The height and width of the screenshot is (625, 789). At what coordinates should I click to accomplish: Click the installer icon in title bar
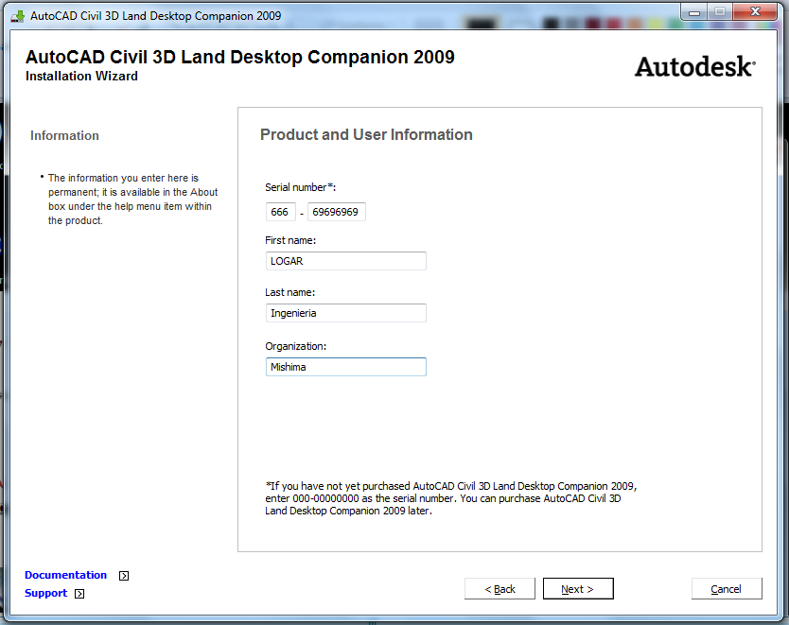point(18,15)
